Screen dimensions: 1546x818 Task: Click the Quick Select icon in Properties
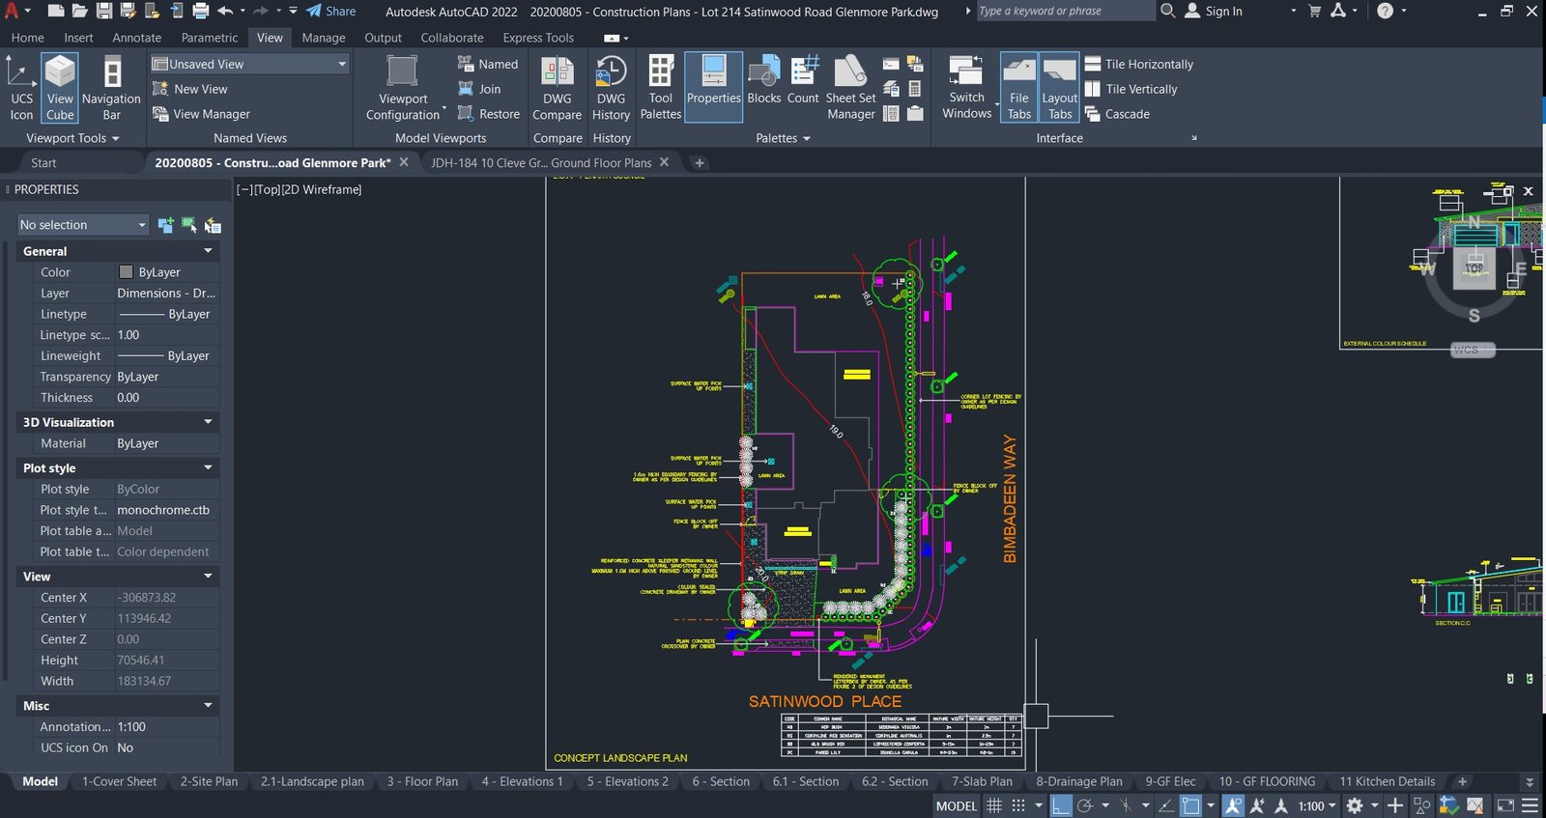pyautogui.click(x=213, y=225)
